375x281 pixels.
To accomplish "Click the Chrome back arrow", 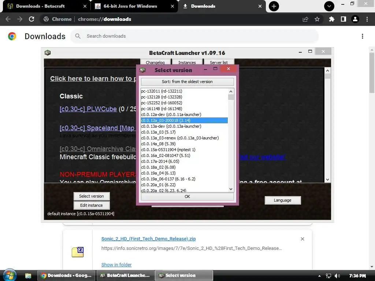I will pyautogui.click(x=8, y=19).
